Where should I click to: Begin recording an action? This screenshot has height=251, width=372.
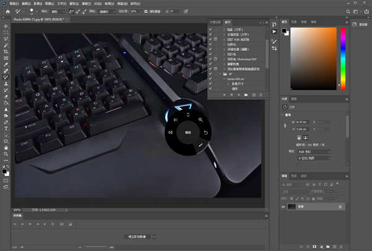point(231,95)
